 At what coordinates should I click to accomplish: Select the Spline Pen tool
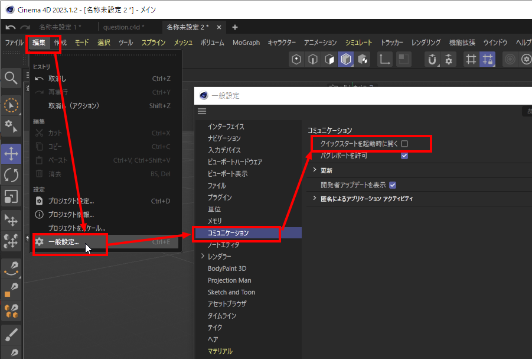11,269
